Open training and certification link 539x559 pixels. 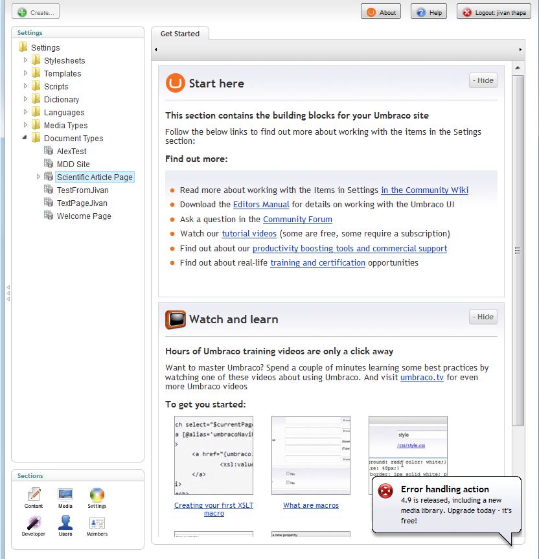click(x=317, y=263)
